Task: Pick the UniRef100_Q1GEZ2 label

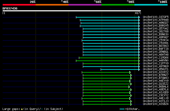Action: click(x=156, y=84)
